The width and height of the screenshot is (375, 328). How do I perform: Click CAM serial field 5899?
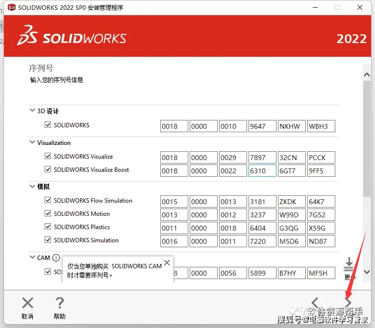(x=262, y=273)
